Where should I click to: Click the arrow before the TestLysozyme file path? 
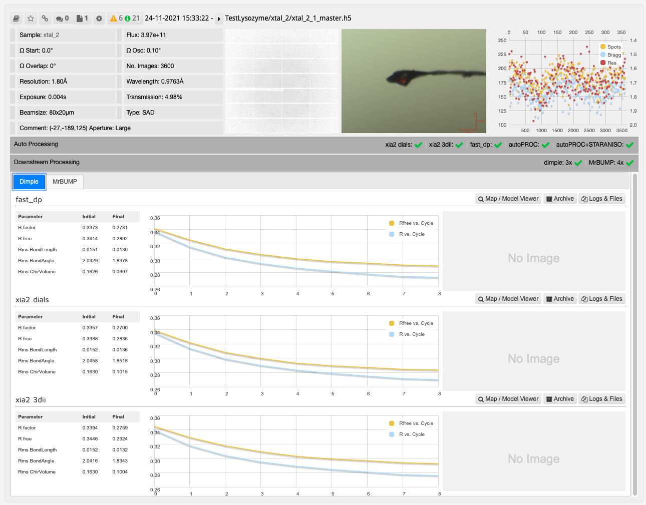coord(219,19)
